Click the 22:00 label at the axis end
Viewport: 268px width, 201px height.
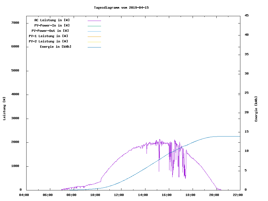click(238, 195)
